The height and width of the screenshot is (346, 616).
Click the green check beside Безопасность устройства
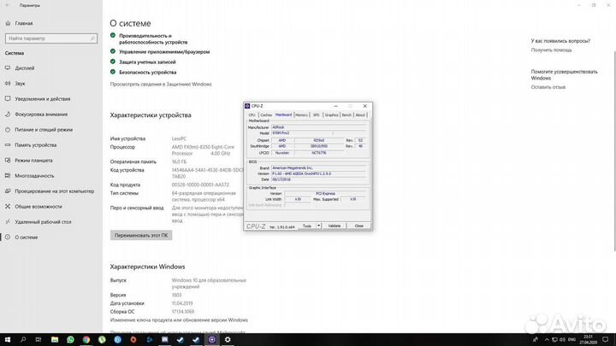point(113,72)
